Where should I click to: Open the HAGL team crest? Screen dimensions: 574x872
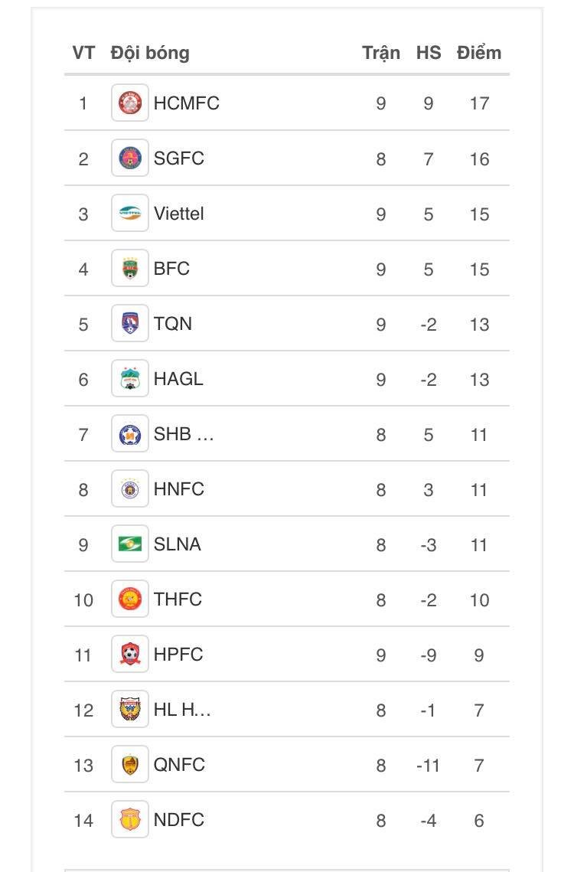click(x=129, y=378)
